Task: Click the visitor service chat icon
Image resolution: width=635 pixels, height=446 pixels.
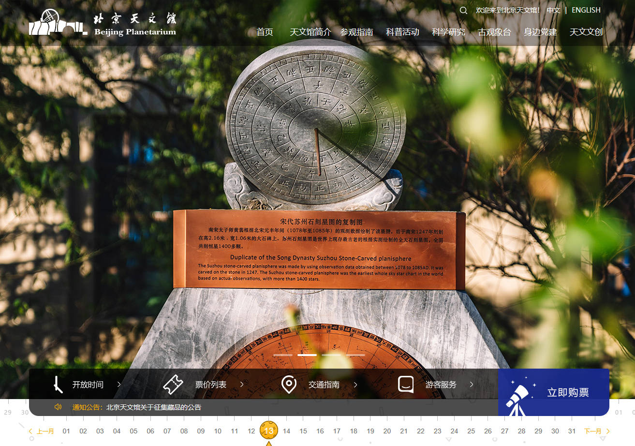Action: (405, 385)
